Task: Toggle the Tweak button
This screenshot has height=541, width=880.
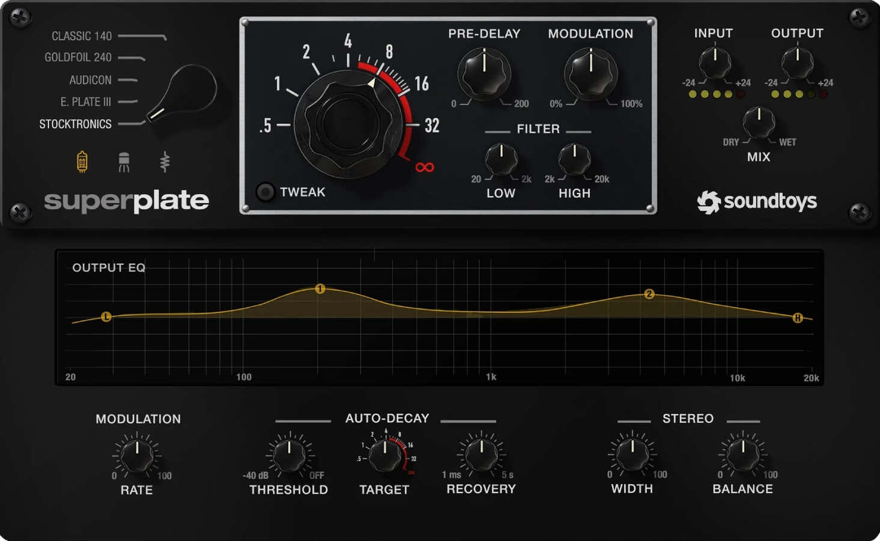Action: click(x=265, y=192)
